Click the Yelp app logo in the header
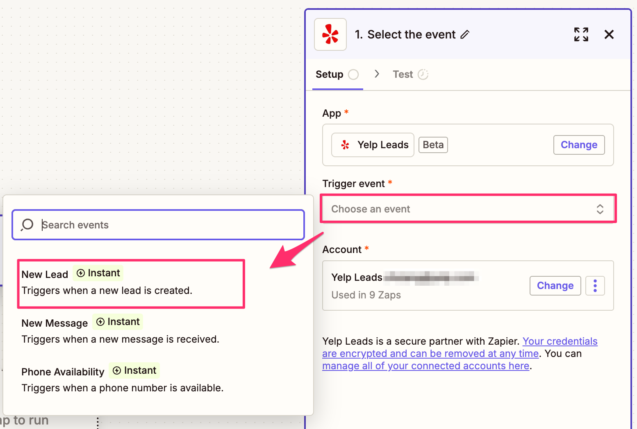This screenshot has height=429, width=637. pyautogui.click(x=330, y=34)
